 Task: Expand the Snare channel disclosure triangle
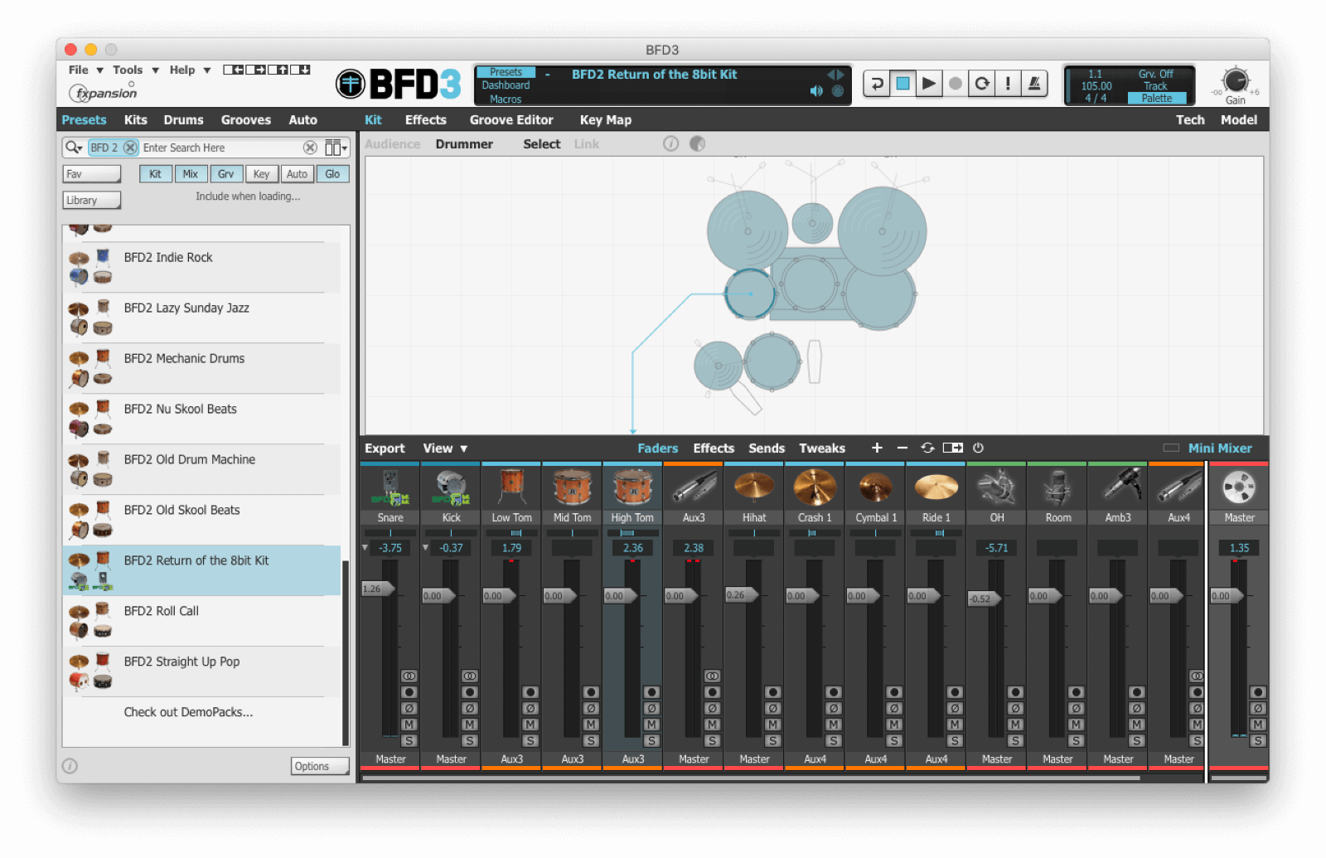[365, 548]
